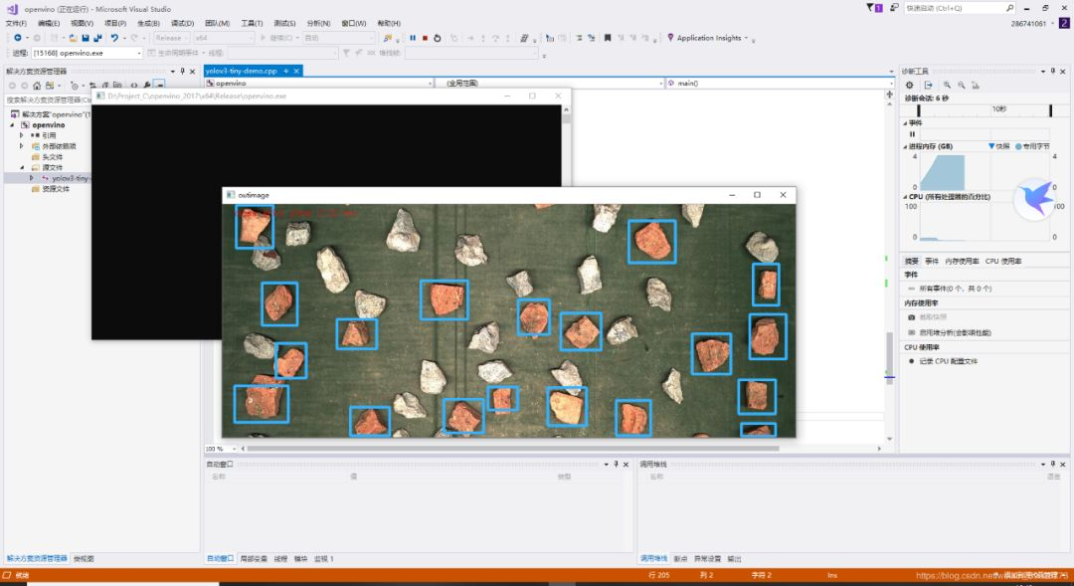Viewport: 1074px width, 586px height.
Task: Open Output tab at bottom
Action: tap(734, 558)
